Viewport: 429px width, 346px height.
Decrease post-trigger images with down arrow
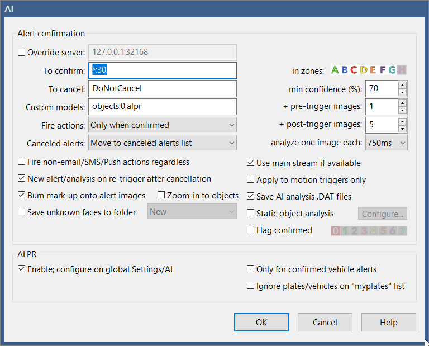pos(402,128)
